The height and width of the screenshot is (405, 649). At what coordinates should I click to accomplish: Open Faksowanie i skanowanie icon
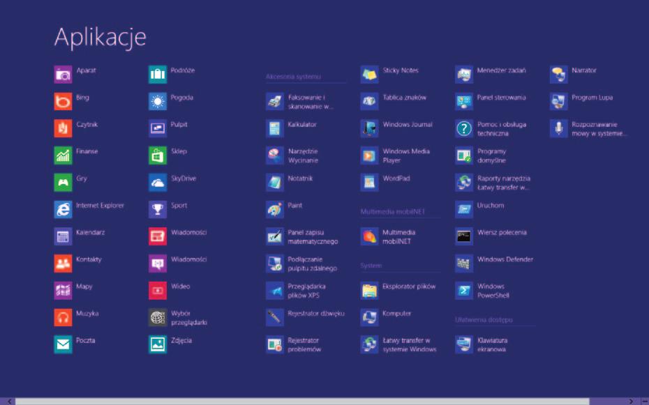(x=275, y=101)
